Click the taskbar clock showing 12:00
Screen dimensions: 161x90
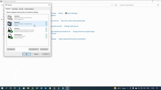152,88
